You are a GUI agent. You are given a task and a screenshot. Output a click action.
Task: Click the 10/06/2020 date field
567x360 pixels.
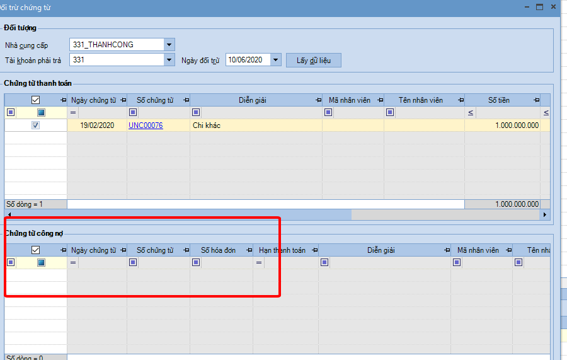coord(248,60)
